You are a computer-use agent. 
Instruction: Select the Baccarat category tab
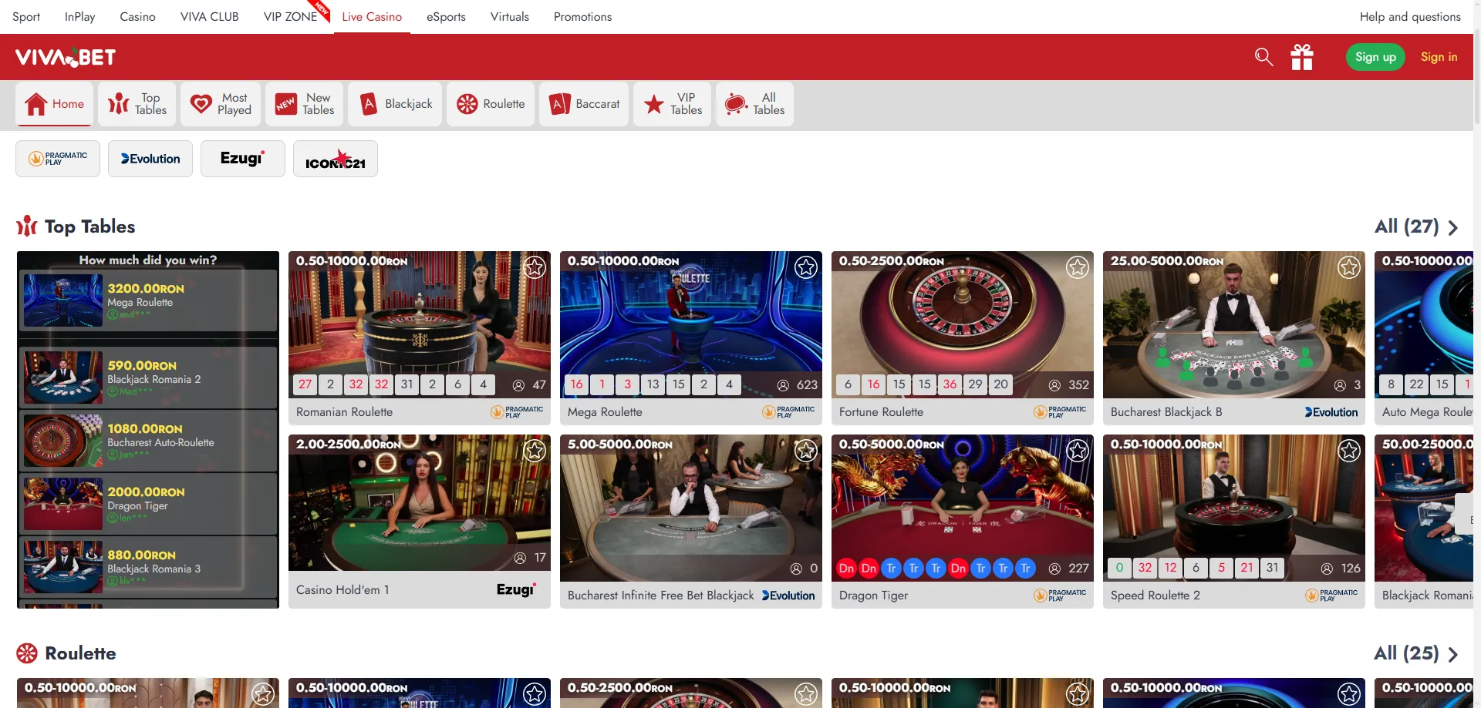[x=584, y=104]
